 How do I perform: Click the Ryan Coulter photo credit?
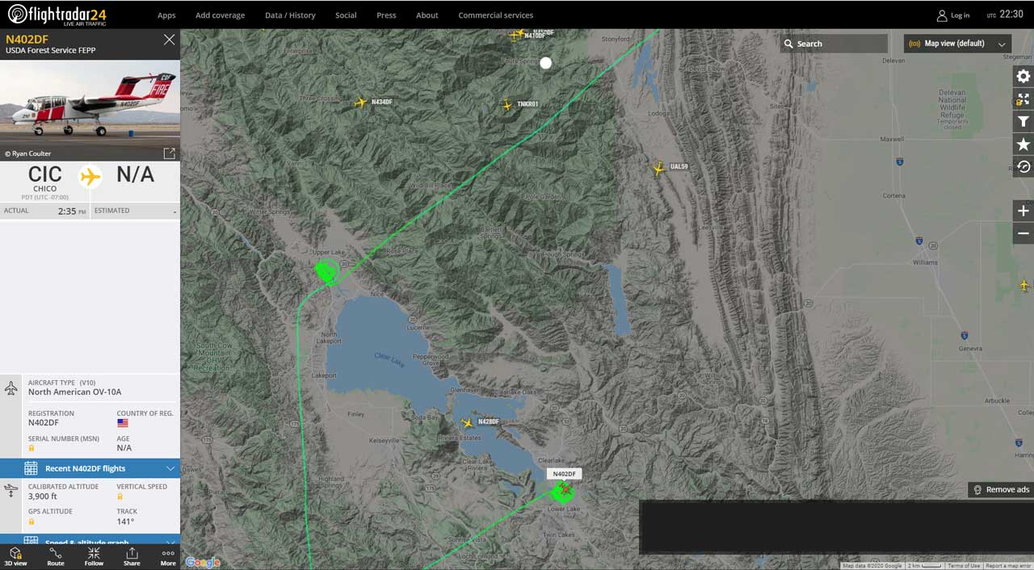[x=28, y=153]
